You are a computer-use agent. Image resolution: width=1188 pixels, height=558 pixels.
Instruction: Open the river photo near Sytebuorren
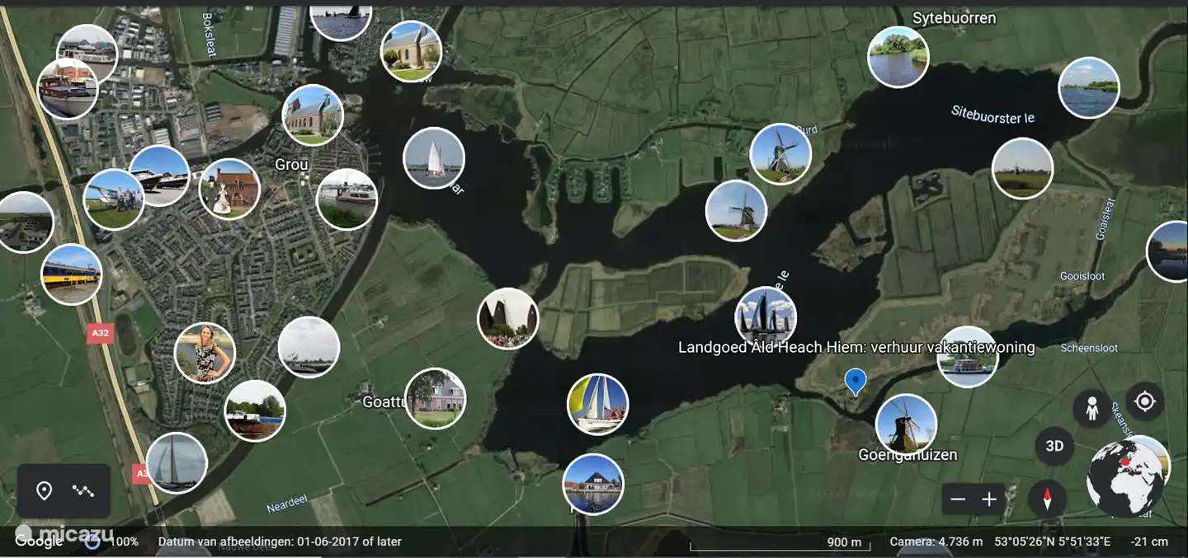898,56
